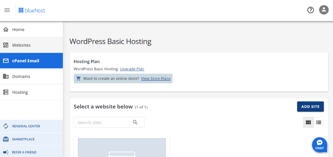
Task: Open the website thumbnail card
Action: 122,146
